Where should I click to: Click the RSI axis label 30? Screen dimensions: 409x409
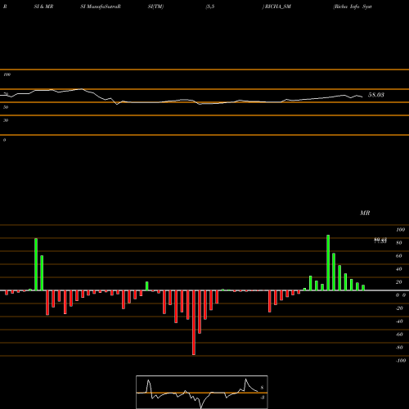pyautogui.click(x=6, y=120)
